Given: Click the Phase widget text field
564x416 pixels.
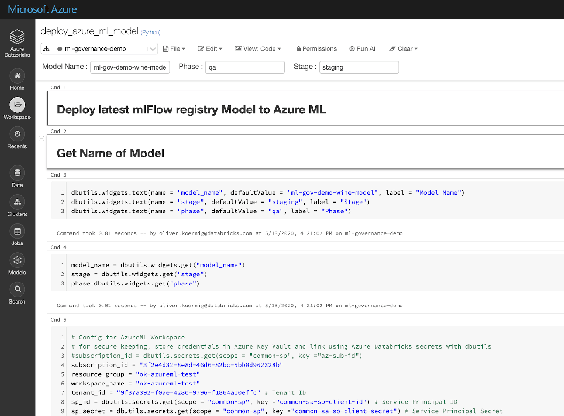Looking at the screenshot, I should coord(245,67).
